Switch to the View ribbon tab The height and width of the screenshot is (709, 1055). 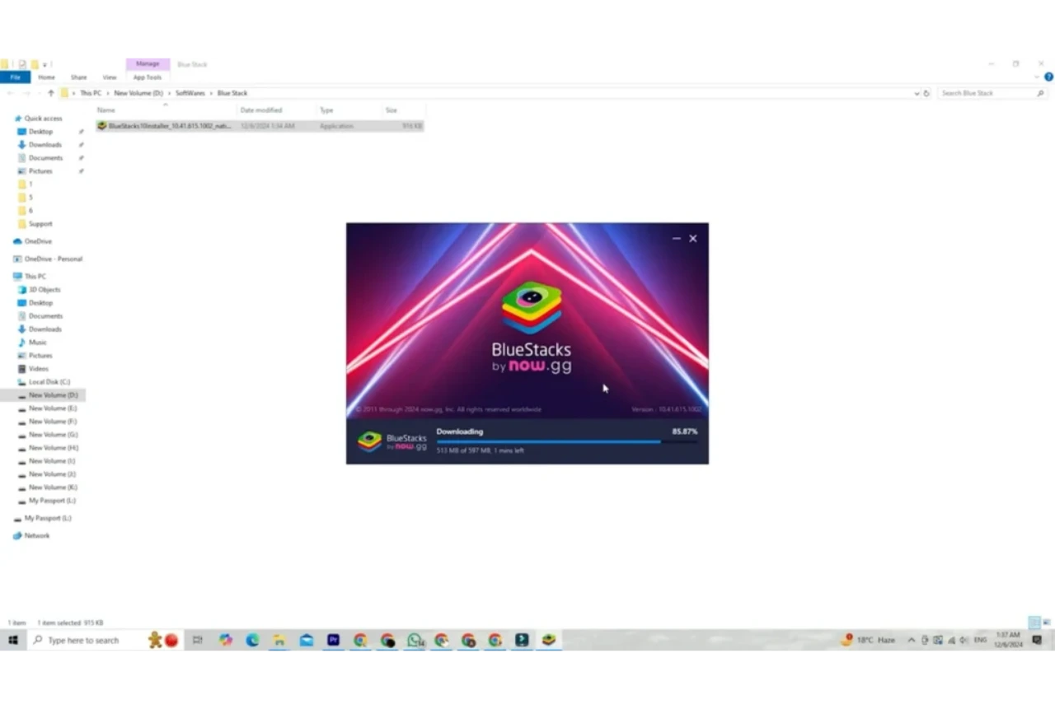(x=110, y=77)
